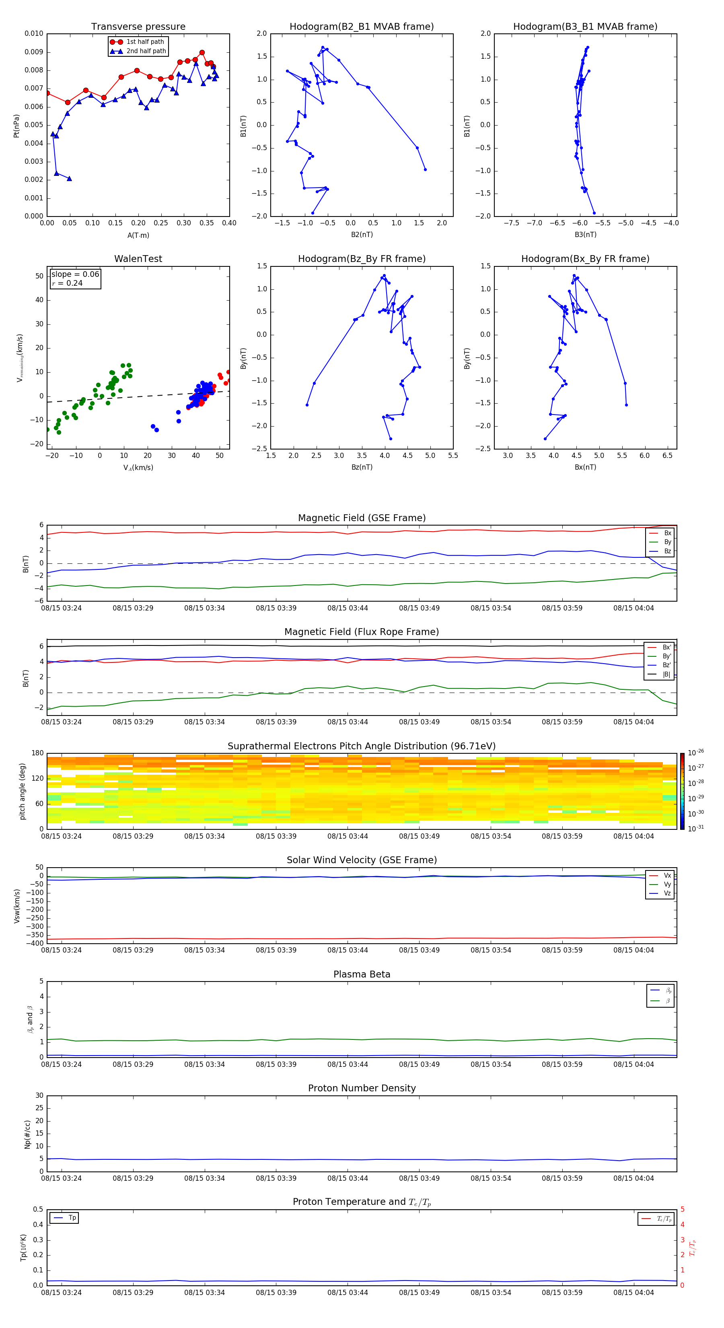
Task: Click the 'Plasma Beta' panel title
Action: [x=362, y=974]
